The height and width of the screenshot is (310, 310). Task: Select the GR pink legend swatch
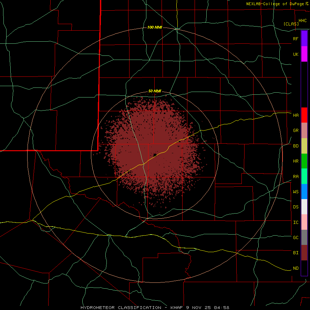tap(304, 131)
